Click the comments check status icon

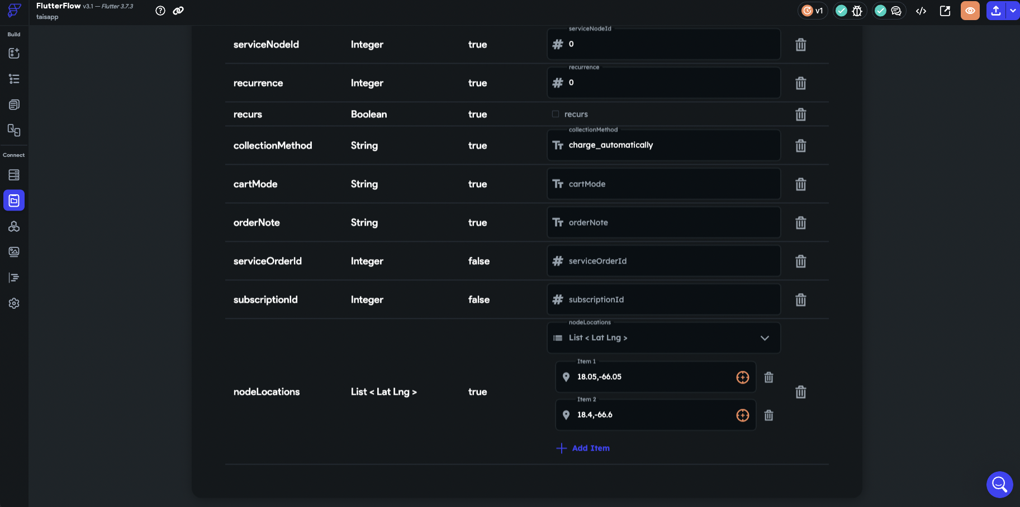tap(880, 11)
